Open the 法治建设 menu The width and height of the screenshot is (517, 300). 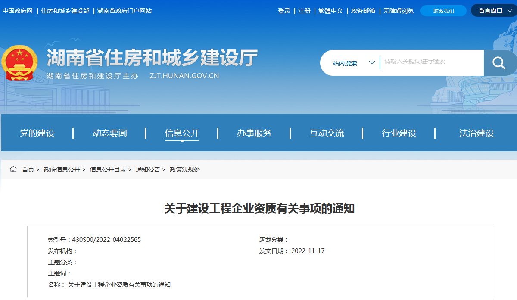click(x=477, y=133)
